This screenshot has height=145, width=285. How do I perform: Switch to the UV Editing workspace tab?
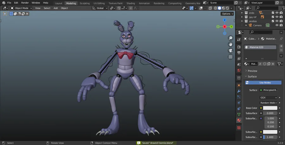tap(99, 3)
